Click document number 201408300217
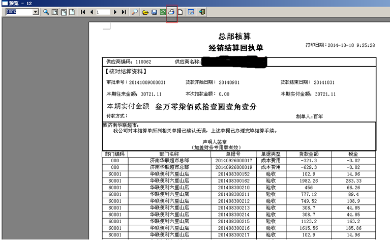390x240 pixels. (x=234, y=234)
